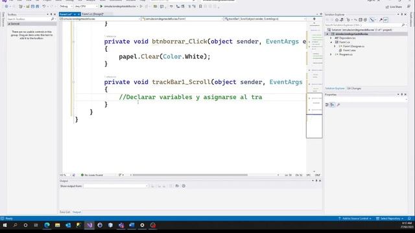This screenshot has height=233, width=415.
Task: Click the File Explorer icon in the taskbar
Action: coord(58,225)
